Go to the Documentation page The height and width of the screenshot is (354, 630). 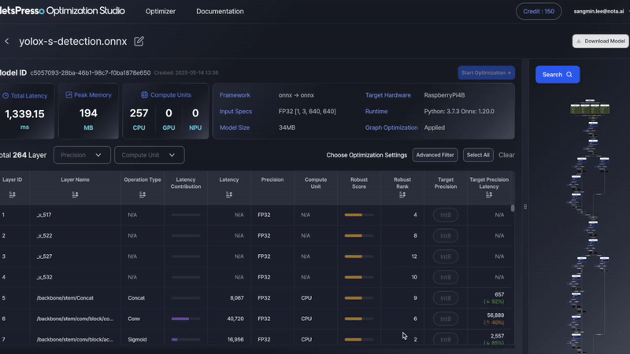click(x=220, y=12)
